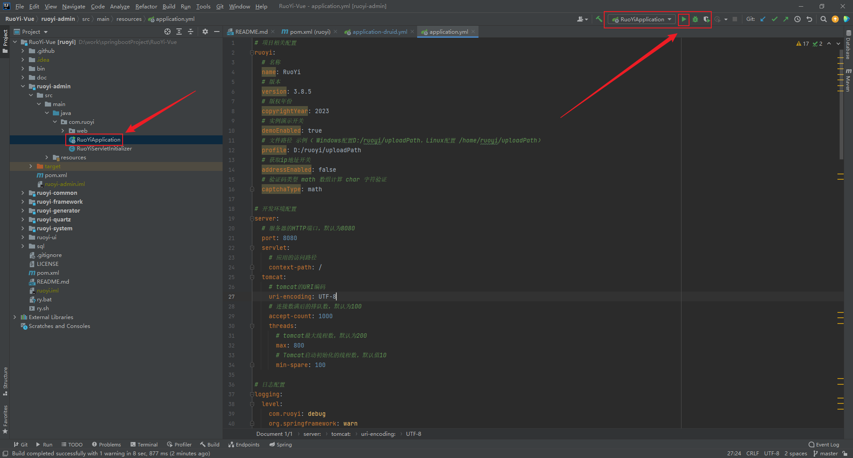Expand the ruoyi-common module
The width and height of the screenshot is (853, 458).
(23, 193)
